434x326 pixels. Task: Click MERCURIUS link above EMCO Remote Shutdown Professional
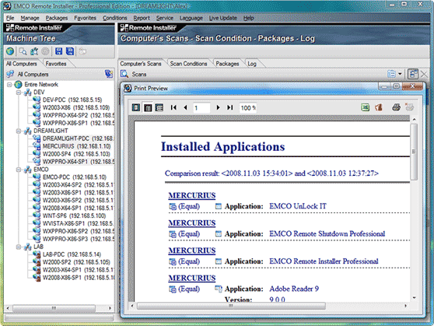coord(192,223)
